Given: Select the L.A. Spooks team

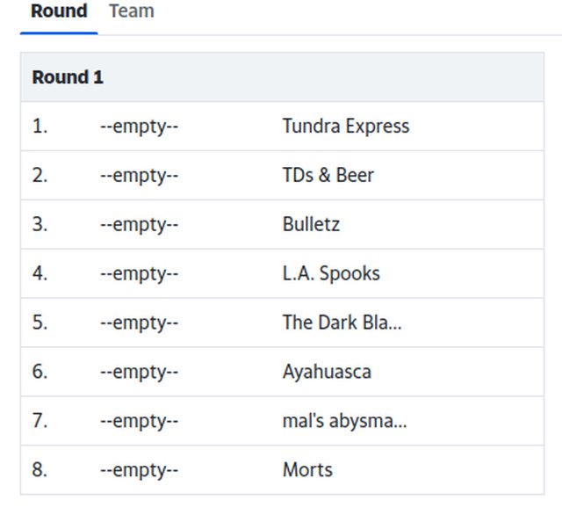Looking at the screenshot, I should 331,273.
